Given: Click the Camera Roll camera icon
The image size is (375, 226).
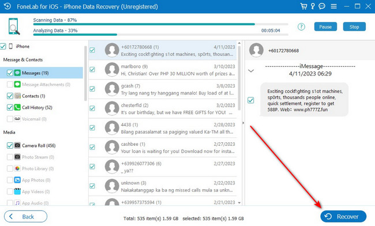Looking at the screenshot, I should pos(17,145).
